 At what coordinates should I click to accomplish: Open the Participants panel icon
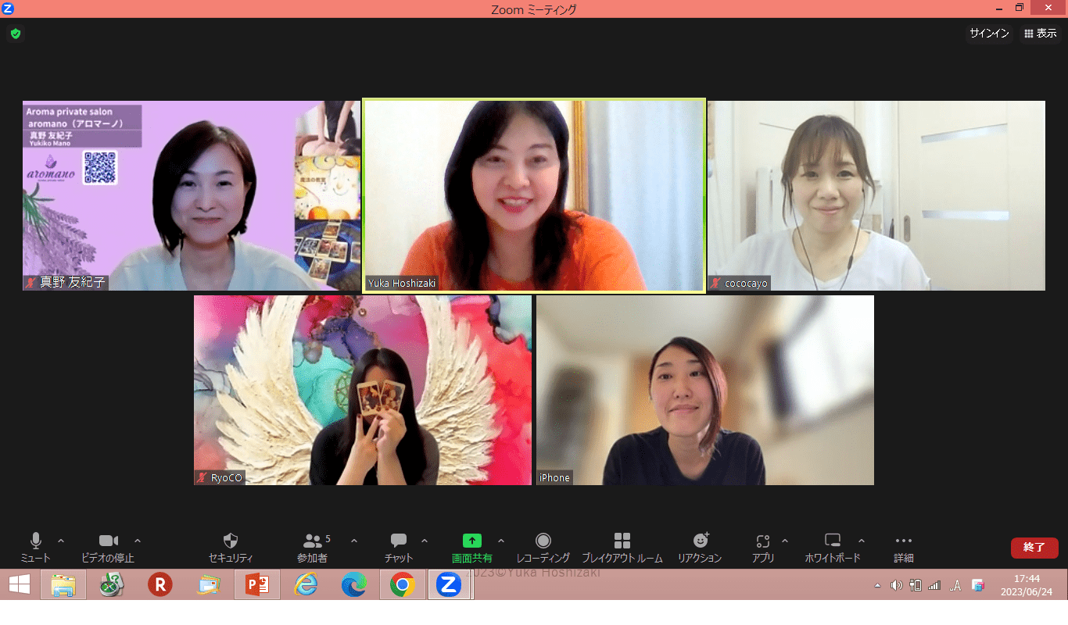(x=312, y=541)
